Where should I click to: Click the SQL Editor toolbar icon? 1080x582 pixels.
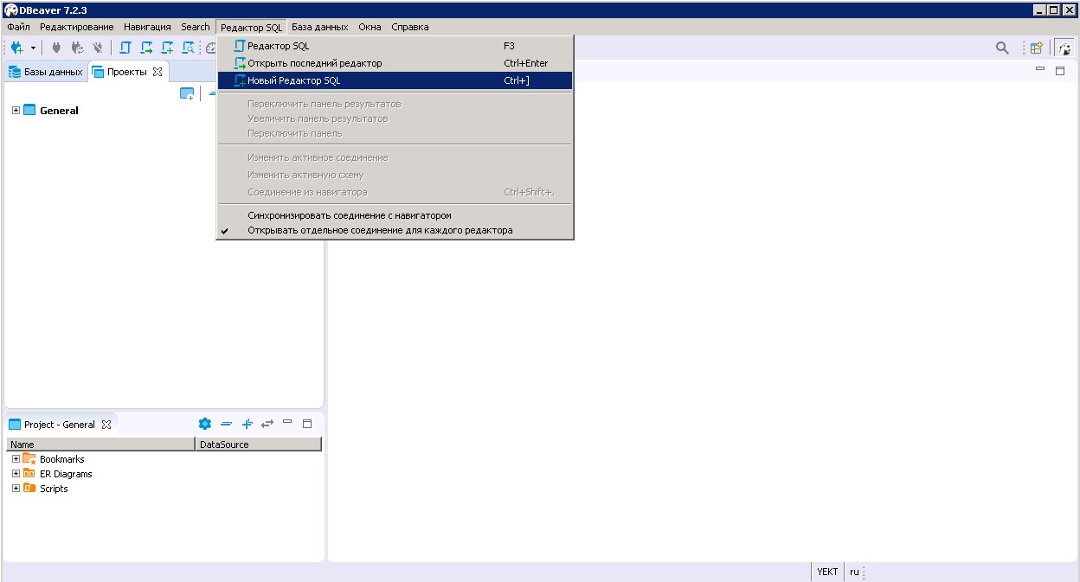(125, 48)
